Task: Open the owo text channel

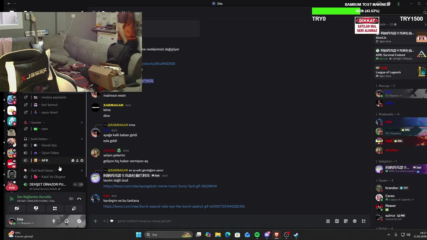Action: [53, 129]
